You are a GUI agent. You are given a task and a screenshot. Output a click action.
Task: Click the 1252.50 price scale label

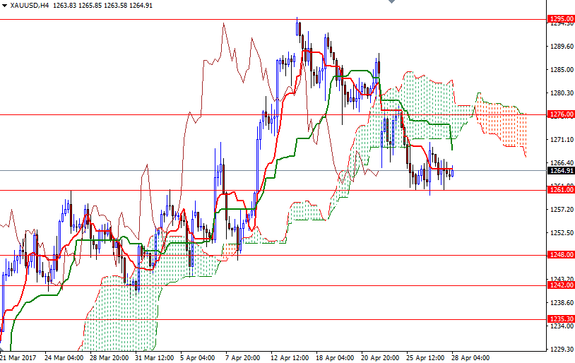pos(561,233)
